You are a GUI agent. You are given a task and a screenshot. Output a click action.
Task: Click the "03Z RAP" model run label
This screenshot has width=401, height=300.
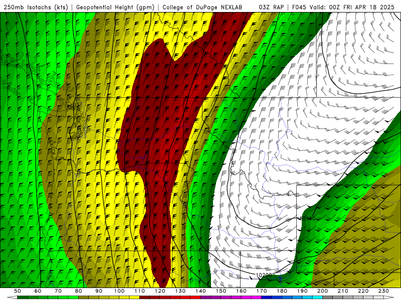click(x=271, y=7)
